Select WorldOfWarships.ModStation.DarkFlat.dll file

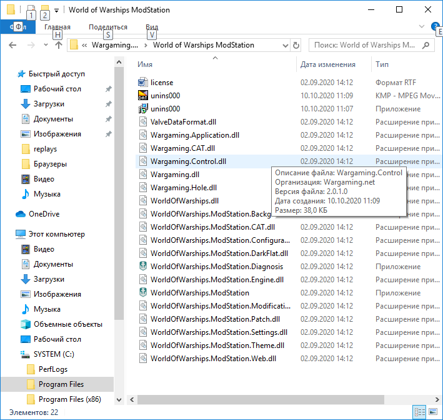tap(219, 254)
